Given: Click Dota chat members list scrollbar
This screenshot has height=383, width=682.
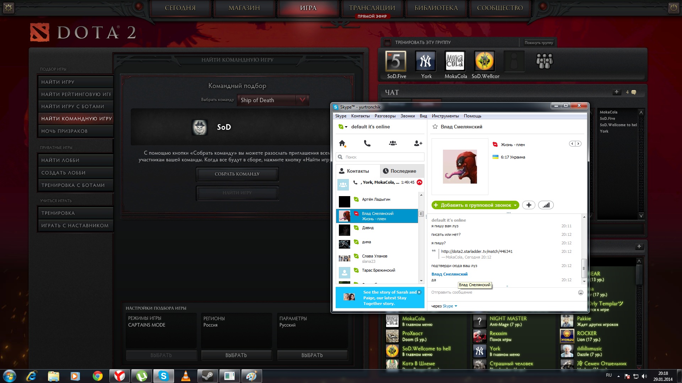Looking at the screenshot, I should (641, 164).
